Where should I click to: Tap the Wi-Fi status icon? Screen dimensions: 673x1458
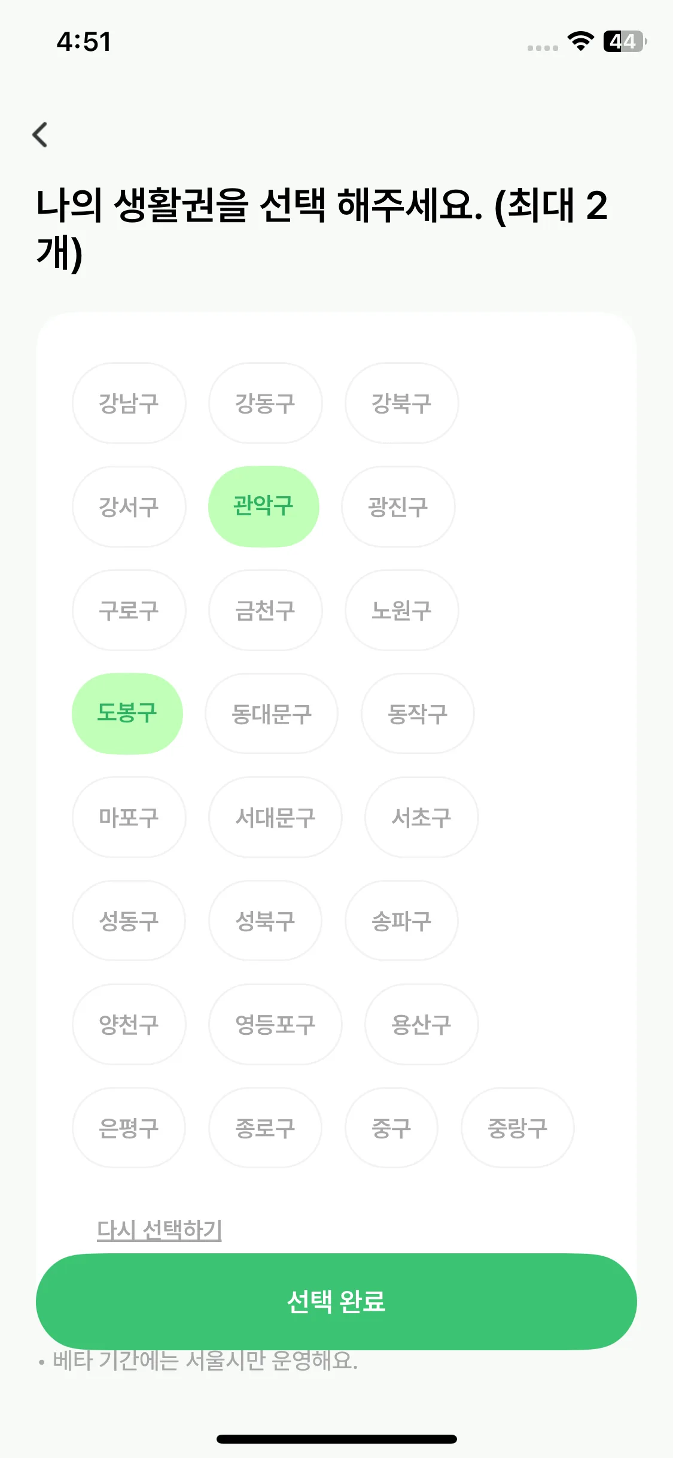click(x=580, y=41)
